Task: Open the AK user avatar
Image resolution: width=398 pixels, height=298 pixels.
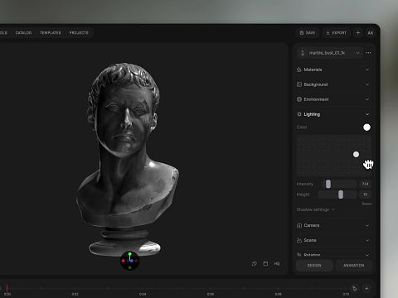Action: (x=371, y=33)
